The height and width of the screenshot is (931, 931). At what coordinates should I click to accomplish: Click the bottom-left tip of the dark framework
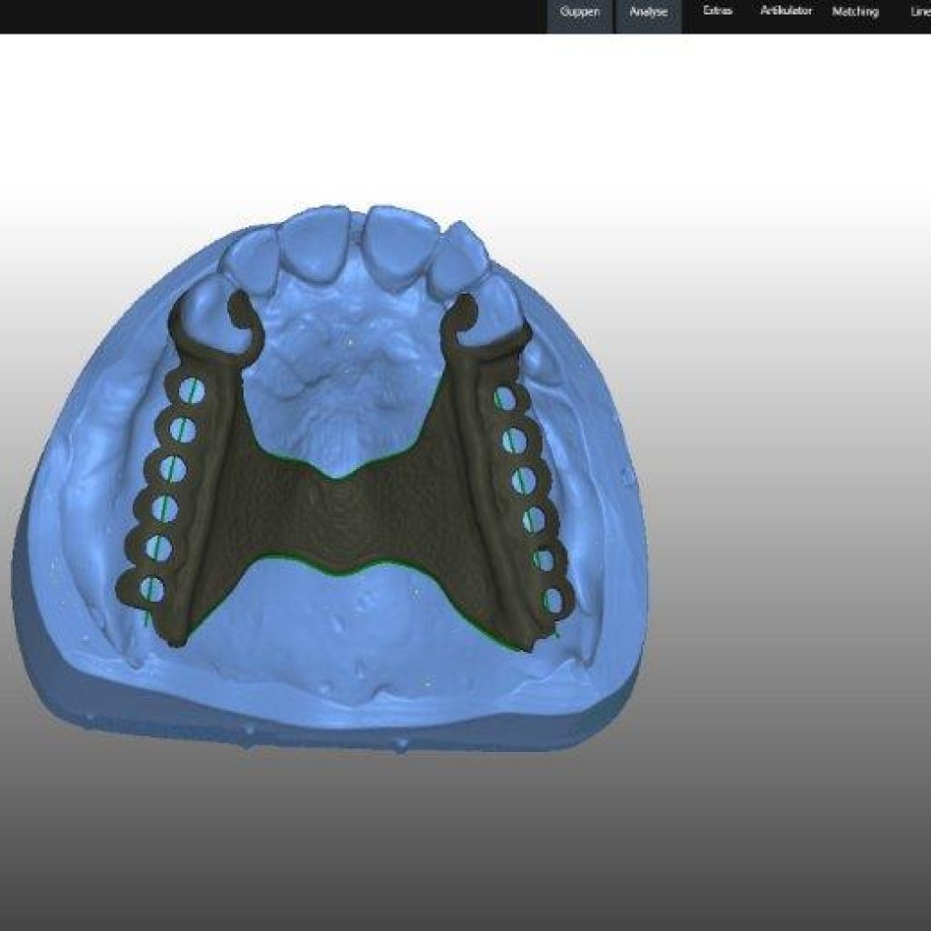coord(175,642)
